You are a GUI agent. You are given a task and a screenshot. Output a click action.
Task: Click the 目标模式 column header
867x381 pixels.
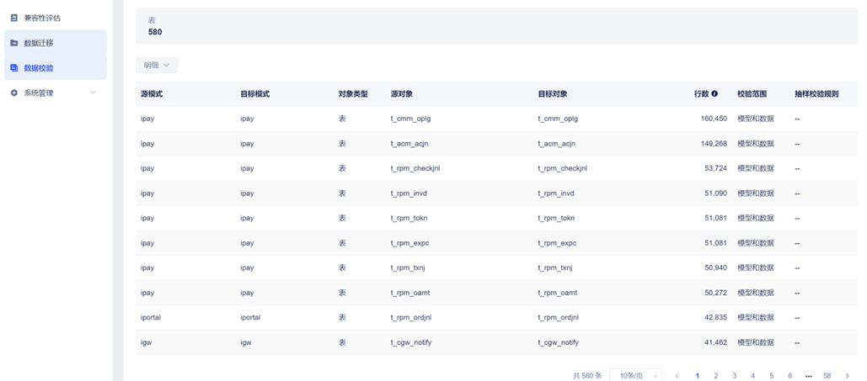pos(255,94)
